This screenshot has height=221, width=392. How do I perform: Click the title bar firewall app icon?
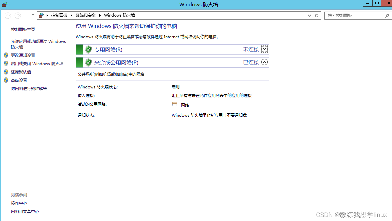tap(5, 4)
